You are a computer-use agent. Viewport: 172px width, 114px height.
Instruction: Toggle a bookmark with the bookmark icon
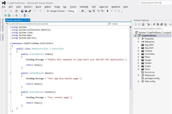click(107, 11)
